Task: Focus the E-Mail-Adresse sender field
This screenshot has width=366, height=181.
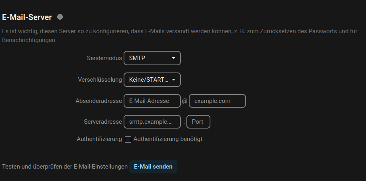Action: pyautogui.click(x=152, y=101)
